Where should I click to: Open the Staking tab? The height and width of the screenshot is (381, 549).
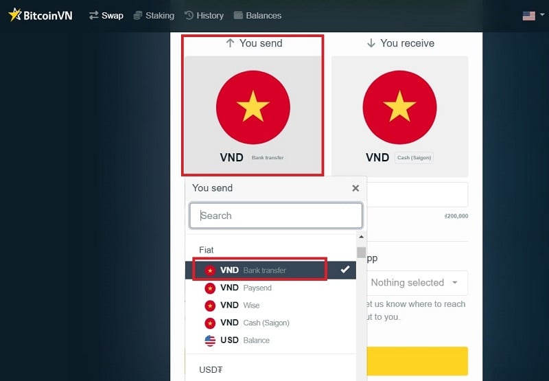154,15
